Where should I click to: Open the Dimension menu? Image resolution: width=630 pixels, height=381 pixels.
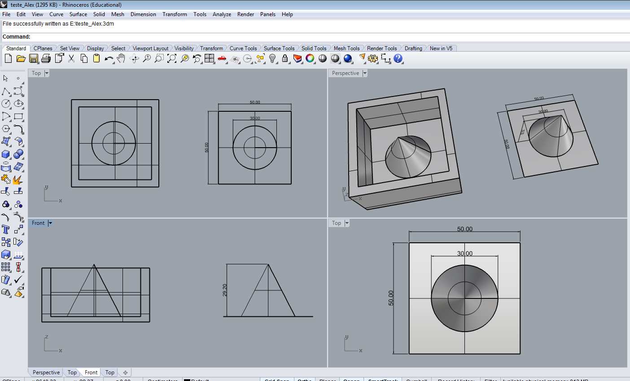[143, 14]
